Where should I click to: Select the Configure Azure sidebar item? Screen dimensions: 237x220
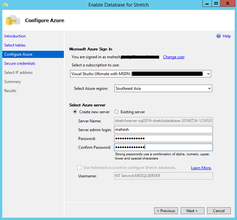[18, 54]
